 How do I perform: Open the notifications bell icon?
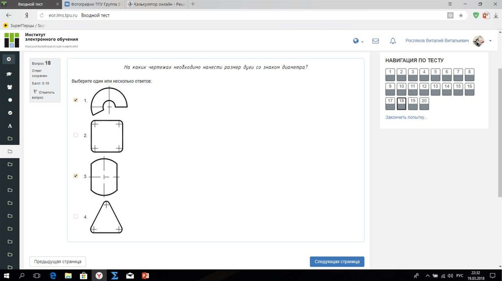[x=393, y=41]
